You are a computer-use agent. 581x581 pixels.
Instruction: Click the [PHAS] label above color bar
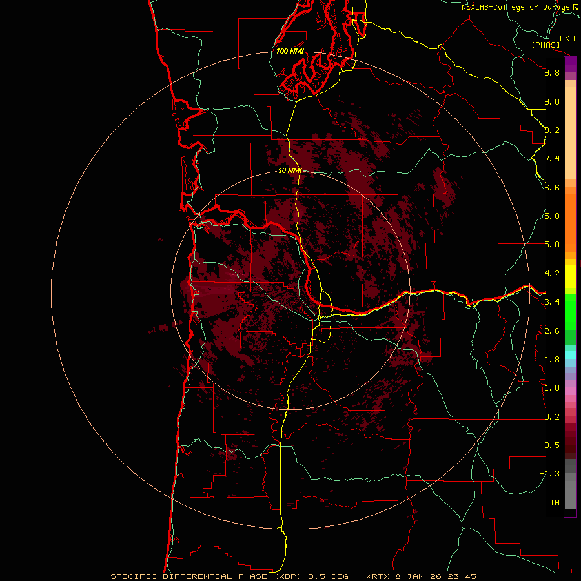click(x=545, y=45)
